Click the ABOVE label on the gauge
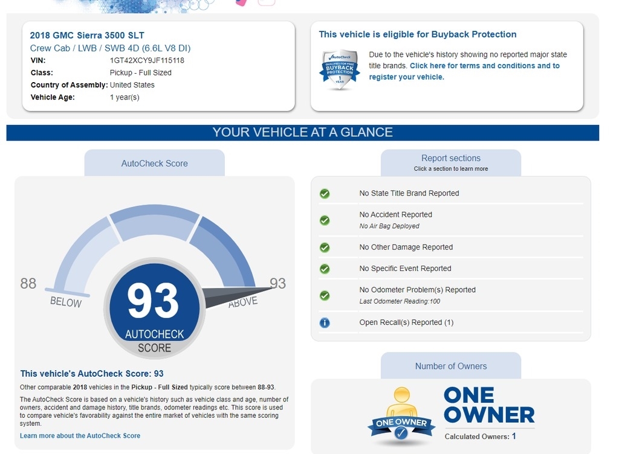This screenshot has height=454, width=619. (243, 302)
